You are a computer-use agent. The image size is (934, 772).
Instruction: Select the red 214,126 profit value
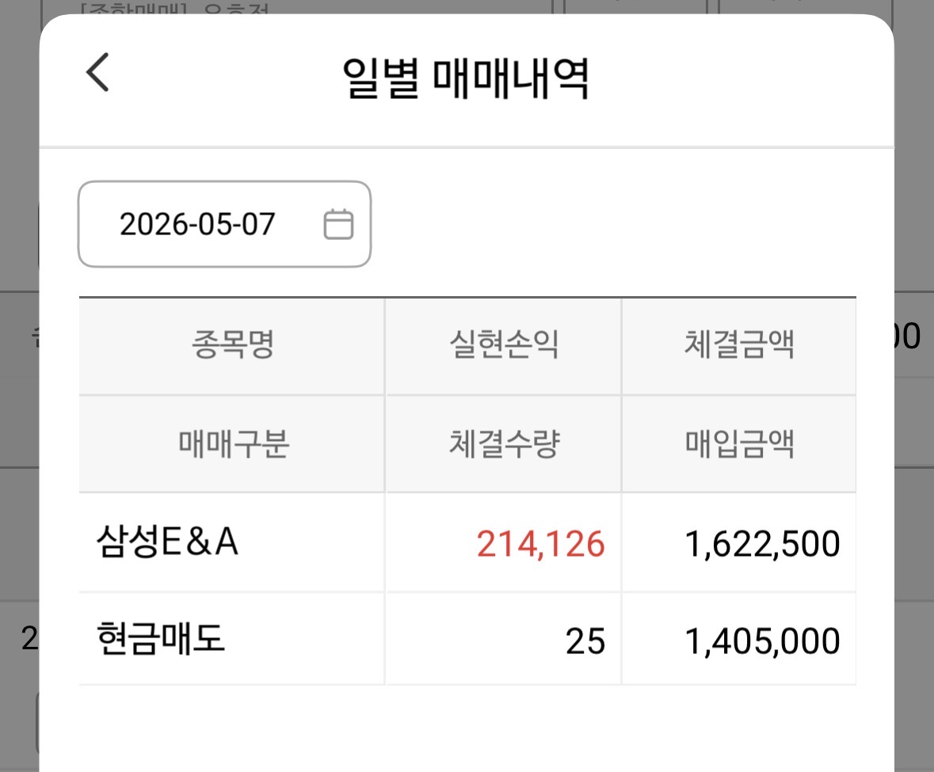[x=541, y=544]
